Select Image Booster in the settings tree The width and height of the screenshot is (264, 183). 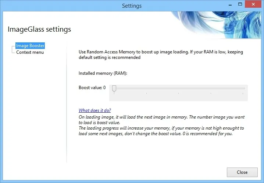click(30, 46)
